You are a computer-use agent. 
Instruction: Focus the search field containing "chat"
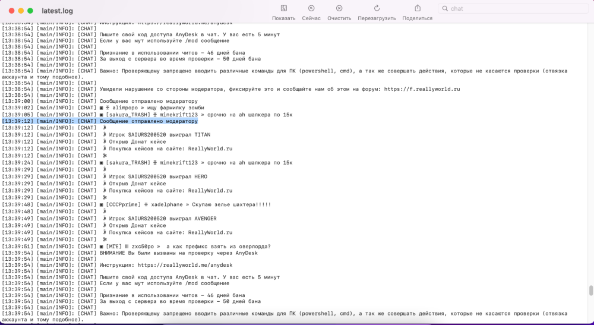[x=513, y=9]
